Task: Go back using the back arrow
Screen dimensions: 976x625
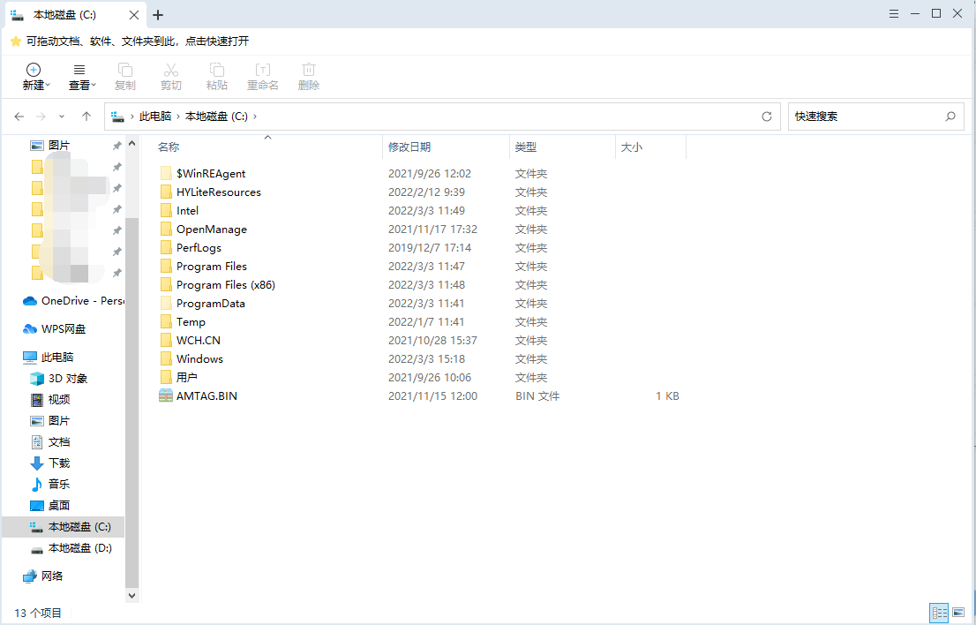Action: [19, 117]
